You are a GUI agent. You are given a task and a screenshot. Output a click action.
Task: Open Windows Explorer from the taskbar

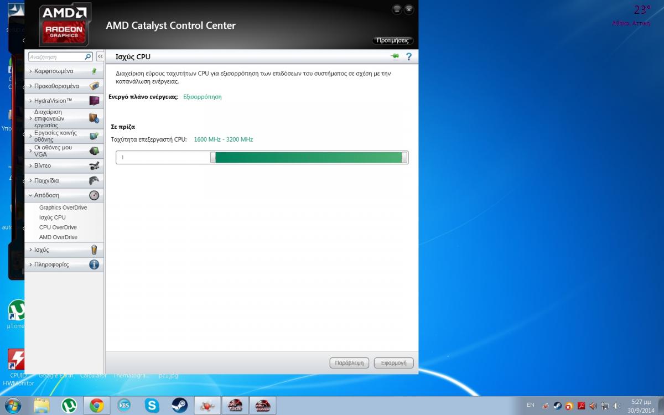tap(41, 406)
